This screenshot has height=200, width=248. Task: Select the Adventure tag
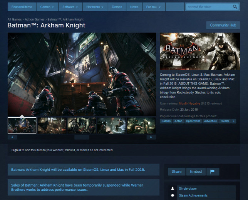coord(210,121)
